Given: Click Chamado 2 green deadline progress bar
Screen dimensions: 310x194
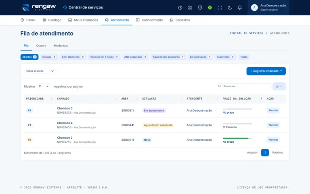Looking at the screenshot, I should pos(237,138).
